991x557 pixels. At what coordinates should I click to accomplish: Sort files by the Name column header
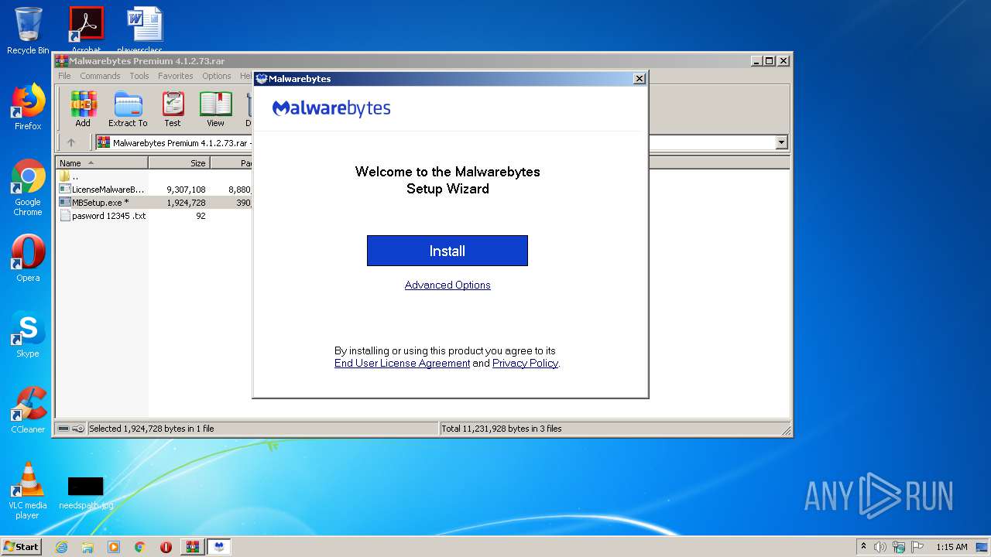coord(102,163)
